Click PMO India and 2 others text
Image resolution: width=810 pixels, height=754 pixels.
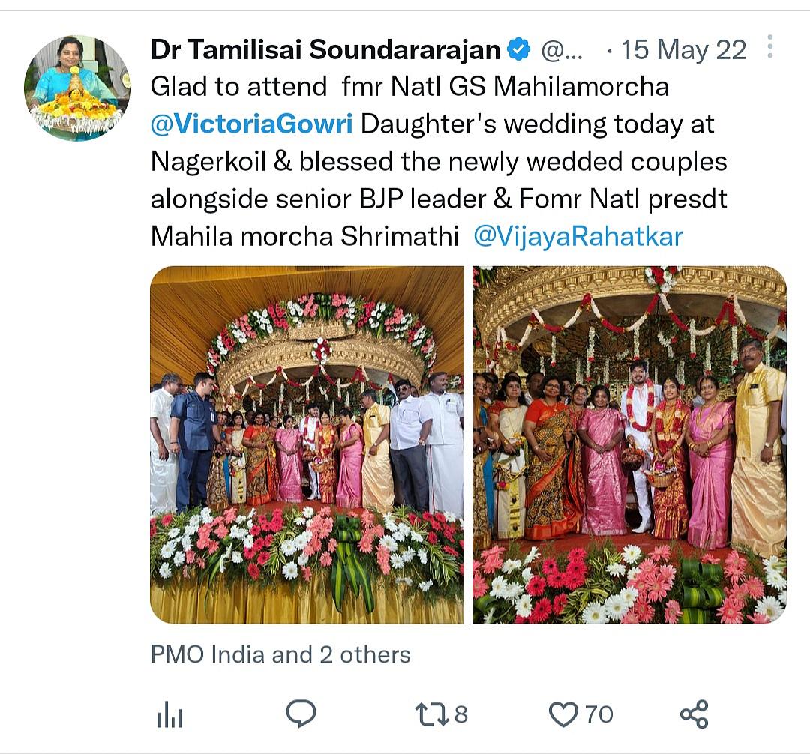pos(279,654)
